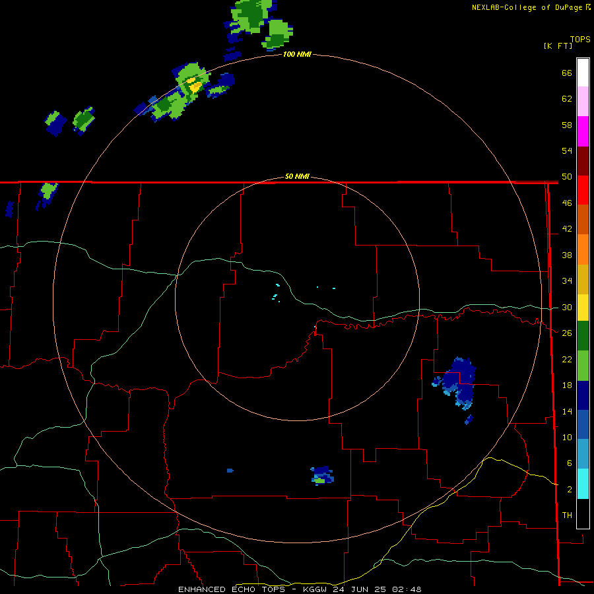Click the dark green legend swatch
The image size is (594, 594).
(583, 336)
